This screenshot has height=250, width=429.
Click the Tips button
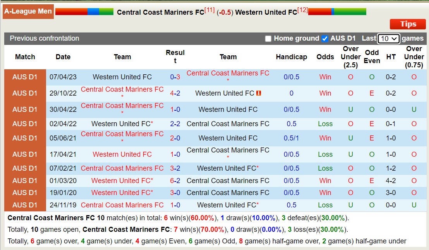408,24
